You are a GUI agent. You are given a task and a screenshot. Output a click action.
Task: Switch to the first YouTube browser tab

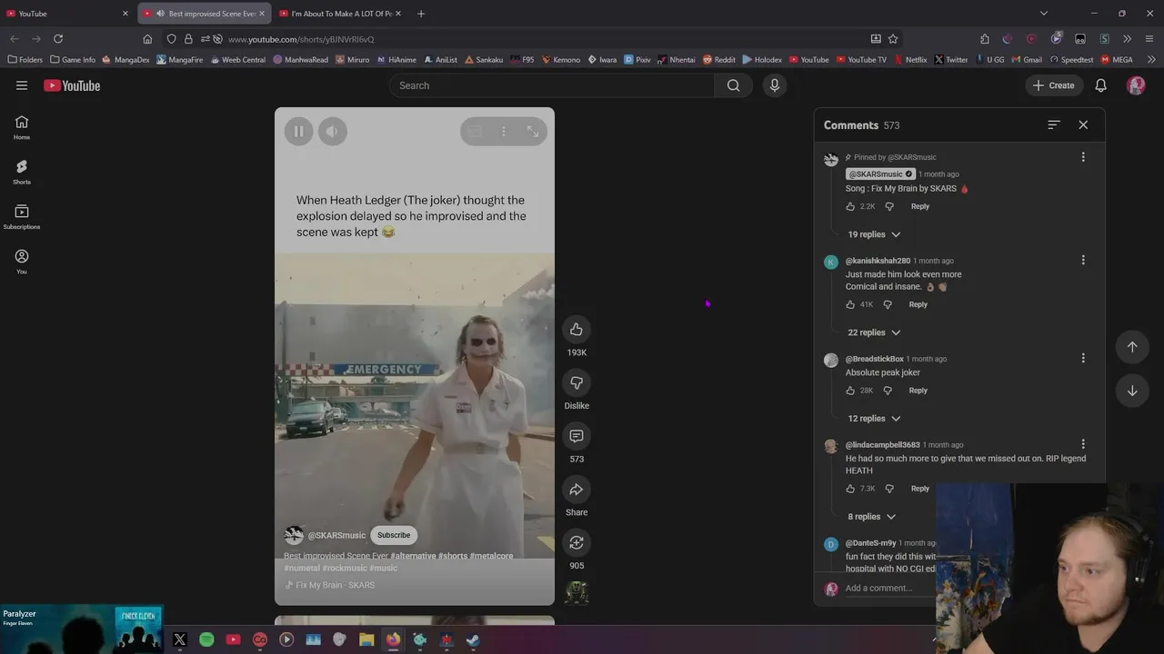pyautogui.click(x=68, y=14)
